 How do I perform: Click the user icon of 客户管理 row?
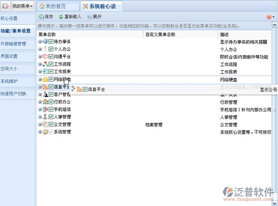45,94
